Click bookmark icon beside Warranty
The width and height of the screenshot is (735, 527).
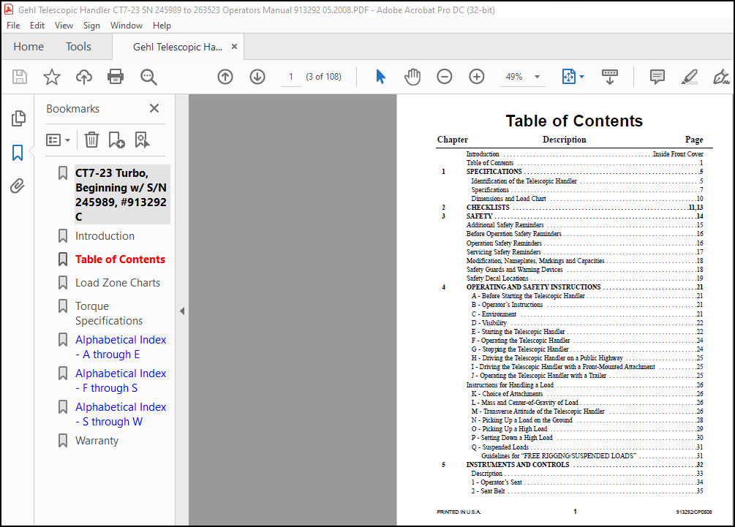62,440
